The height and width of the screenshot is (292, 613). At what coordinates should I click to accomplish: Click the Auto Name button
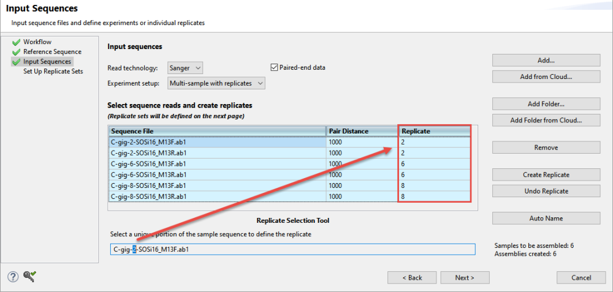click(546, 218)
